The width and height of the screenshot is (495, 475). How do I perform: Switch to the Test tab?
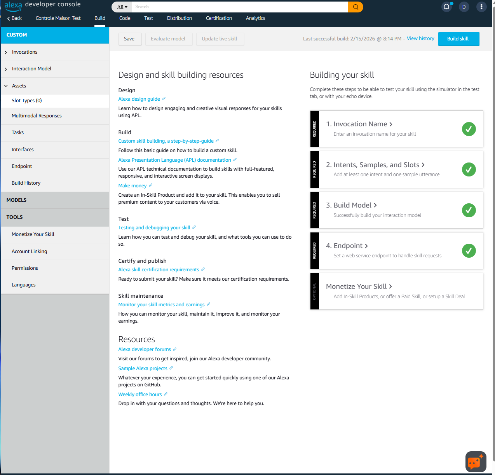pos(148,18)
